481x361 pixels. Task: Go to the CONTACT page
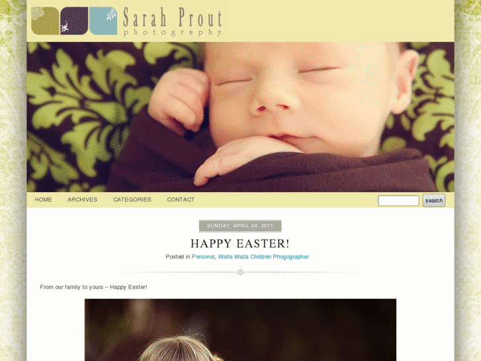(181, 199)
